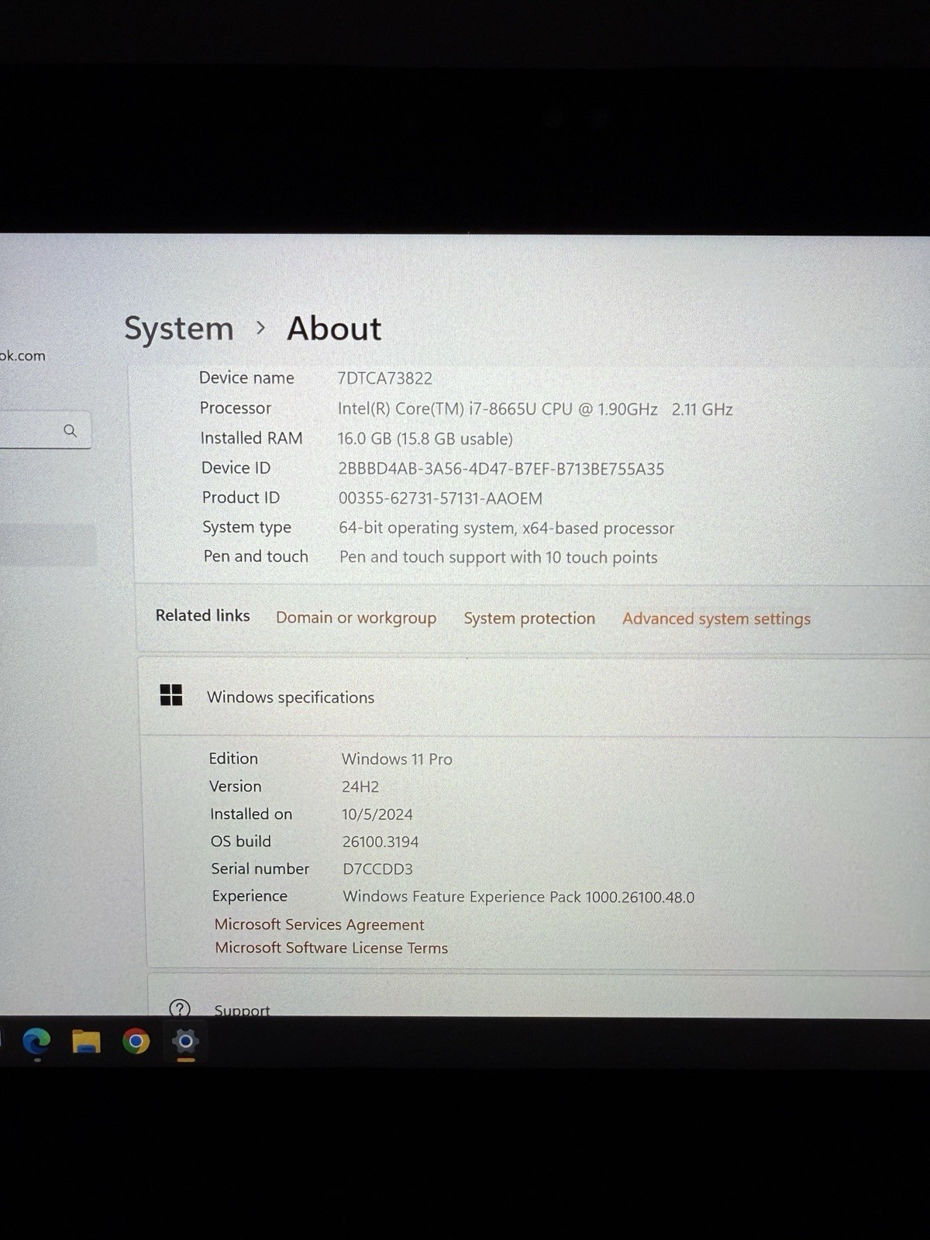Collapse the Windows specifications section
Viewport: 930px width, 1240px height.
pos(535,697)
